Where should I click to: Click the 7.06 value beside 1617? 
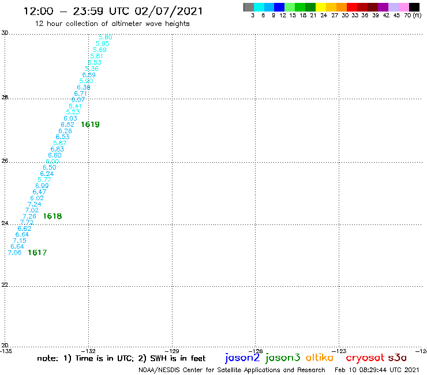click(14, 253)
